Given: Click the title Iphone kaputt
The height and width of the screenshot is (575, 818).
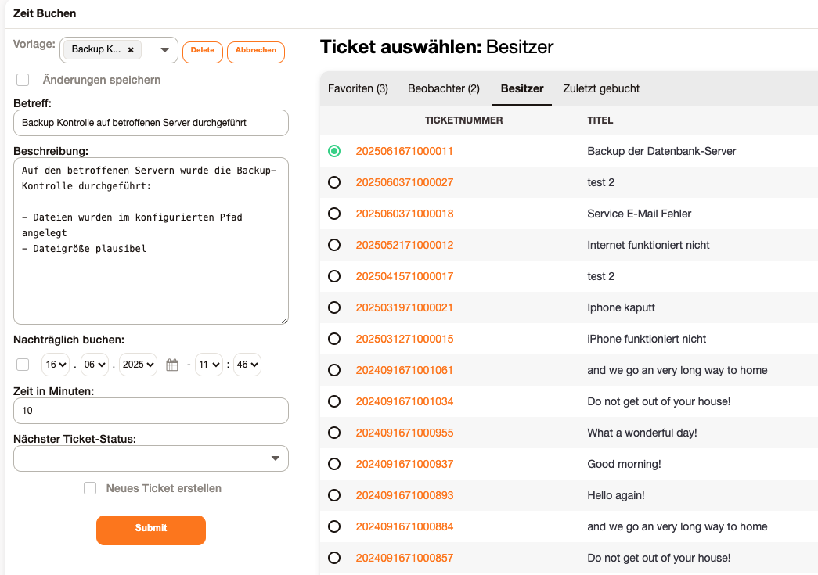Looking at the screenshot, I should (621, 307).
